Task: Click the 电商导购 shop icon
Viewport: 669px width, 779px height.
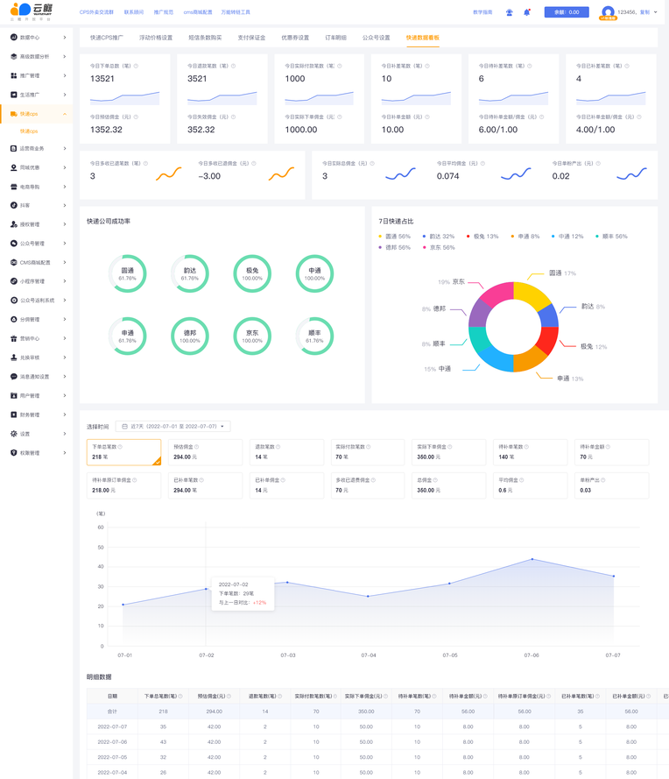Action: point(14,187)
